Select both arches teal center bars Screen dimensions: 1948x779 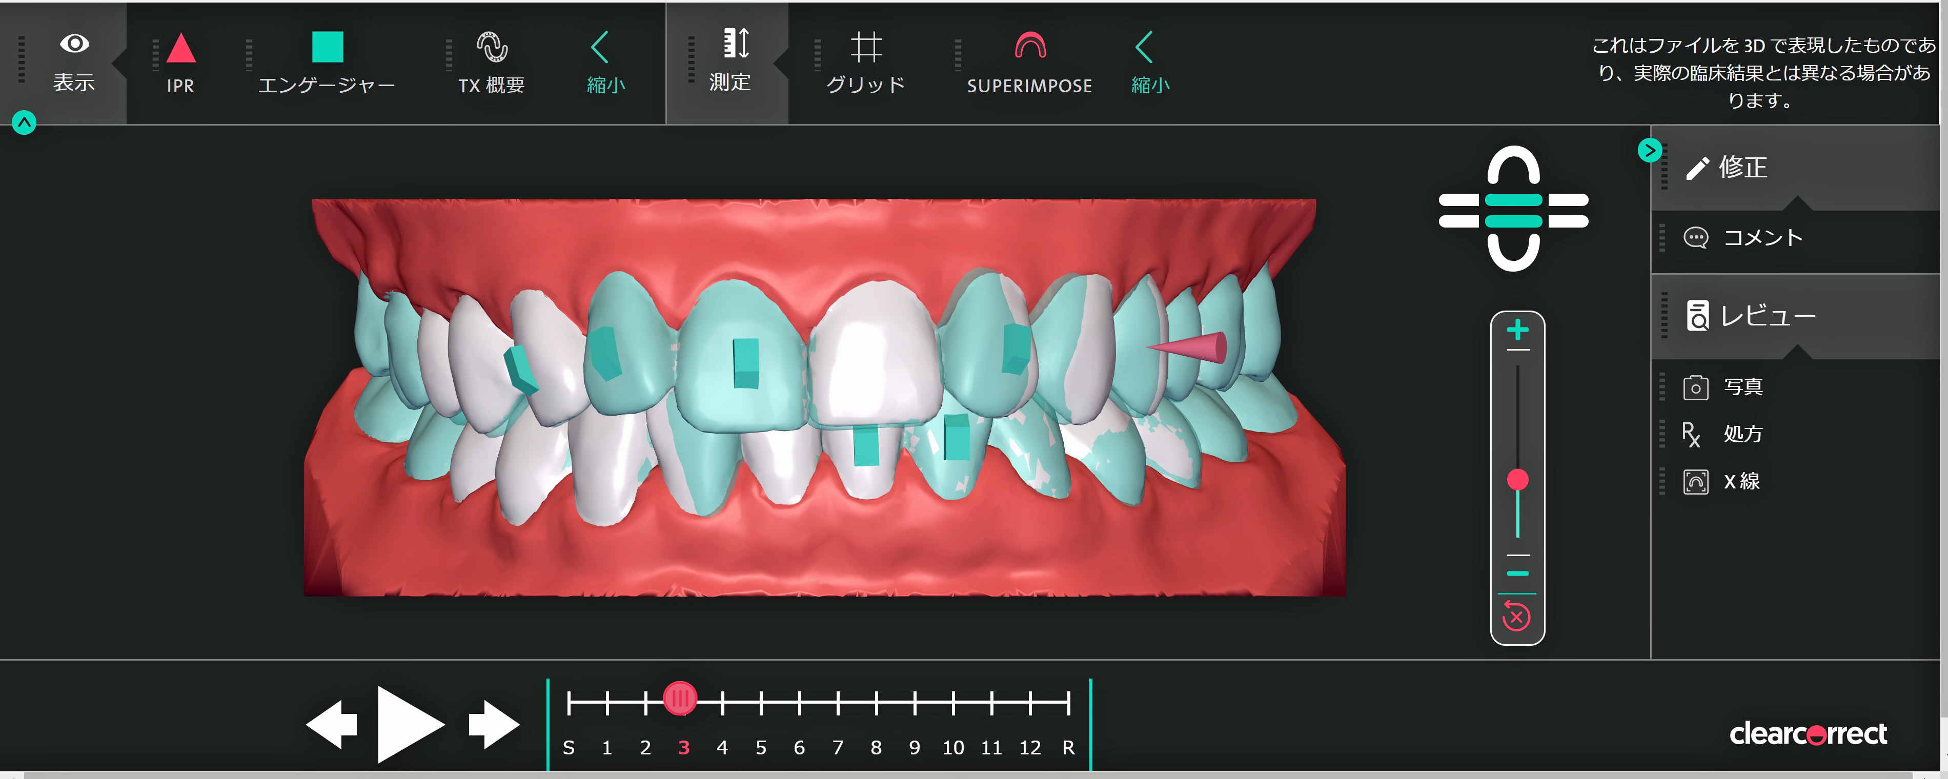point(1513,210)
